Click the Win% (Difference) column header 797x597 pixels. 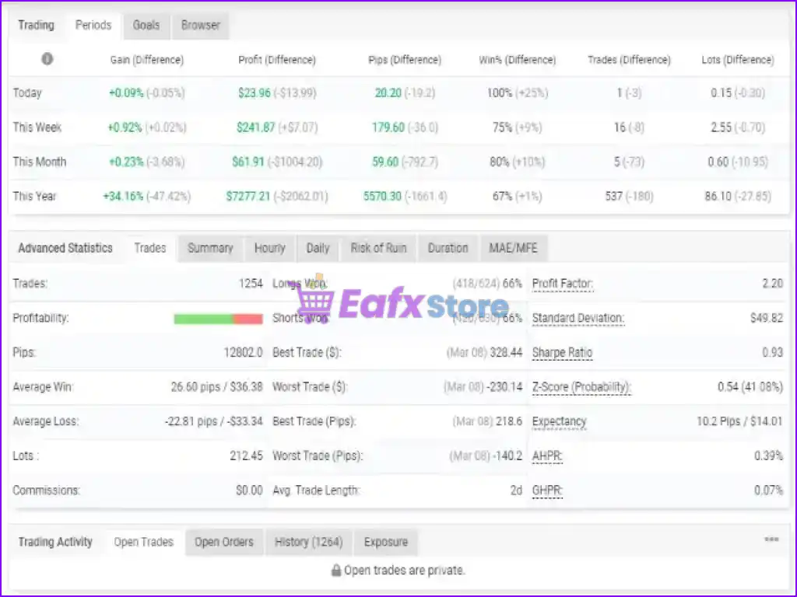(x=518, y=60)
